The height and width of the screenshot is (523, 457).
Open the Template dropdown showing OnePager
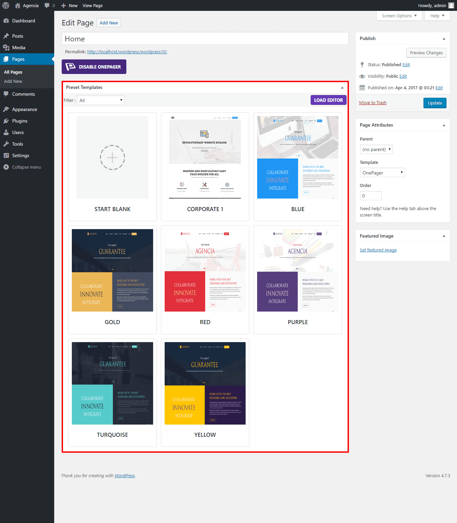[x=382, y=173]
